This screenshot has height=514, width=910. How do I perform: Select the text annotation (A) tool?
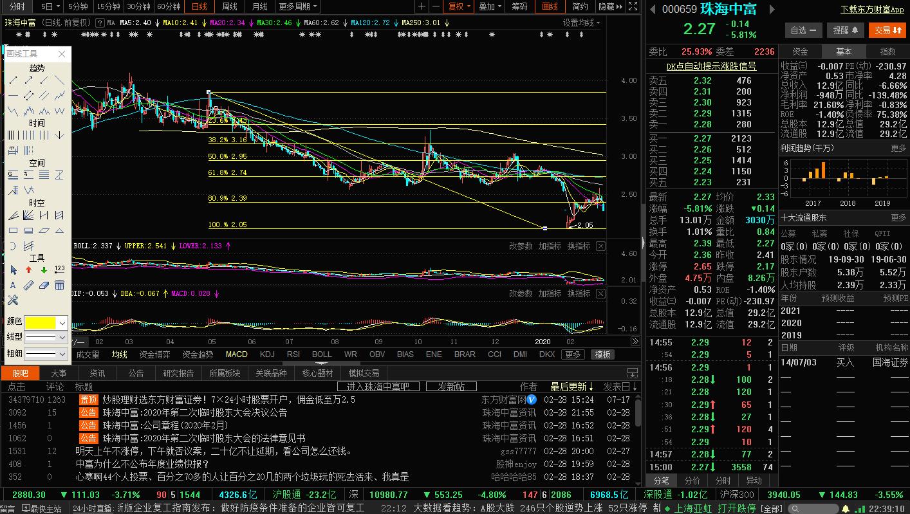14,284
